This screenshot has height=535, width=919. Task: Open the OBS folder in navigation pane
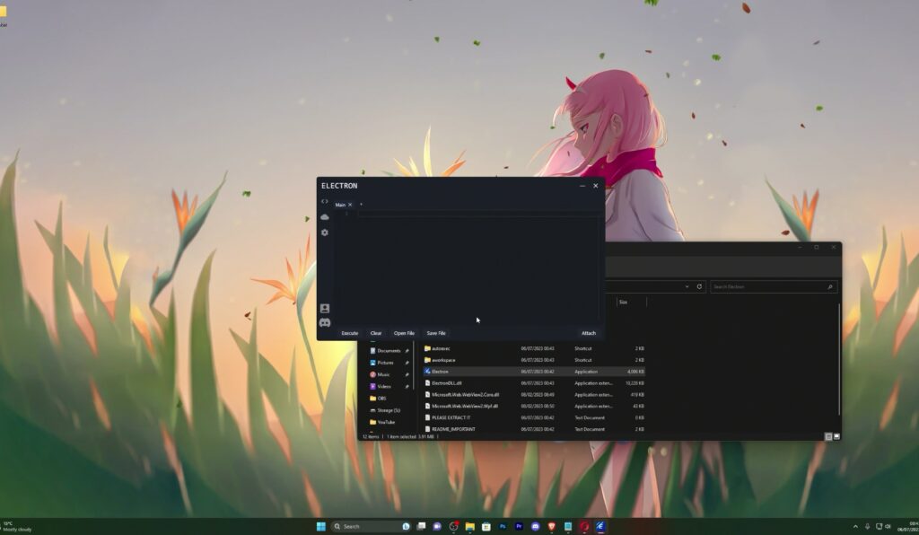tap(381, 399)
